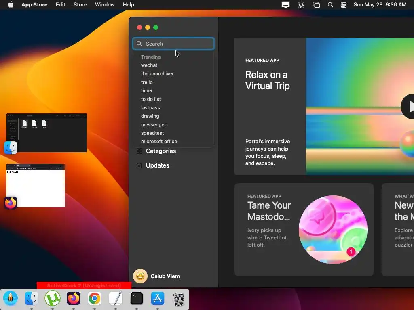Open the Help menu
The height and width of the screenshot is (310, 414).
coord(128,4)
